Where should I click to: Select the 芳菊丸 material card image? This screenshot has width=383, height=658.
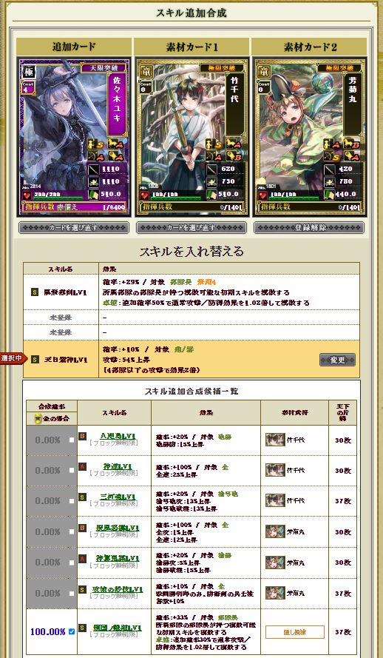click(x=309, y=138)
